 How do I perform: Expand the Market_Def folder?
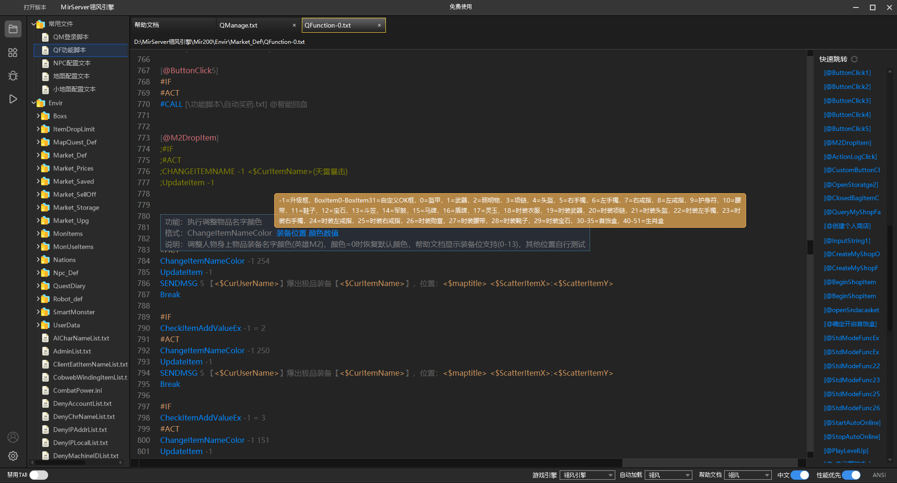(38, 155)
